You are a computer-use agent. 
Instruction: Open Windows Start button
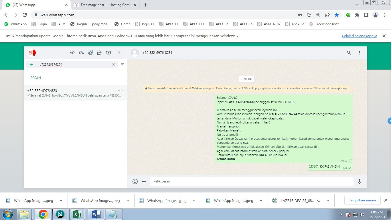tap(7, 214)
